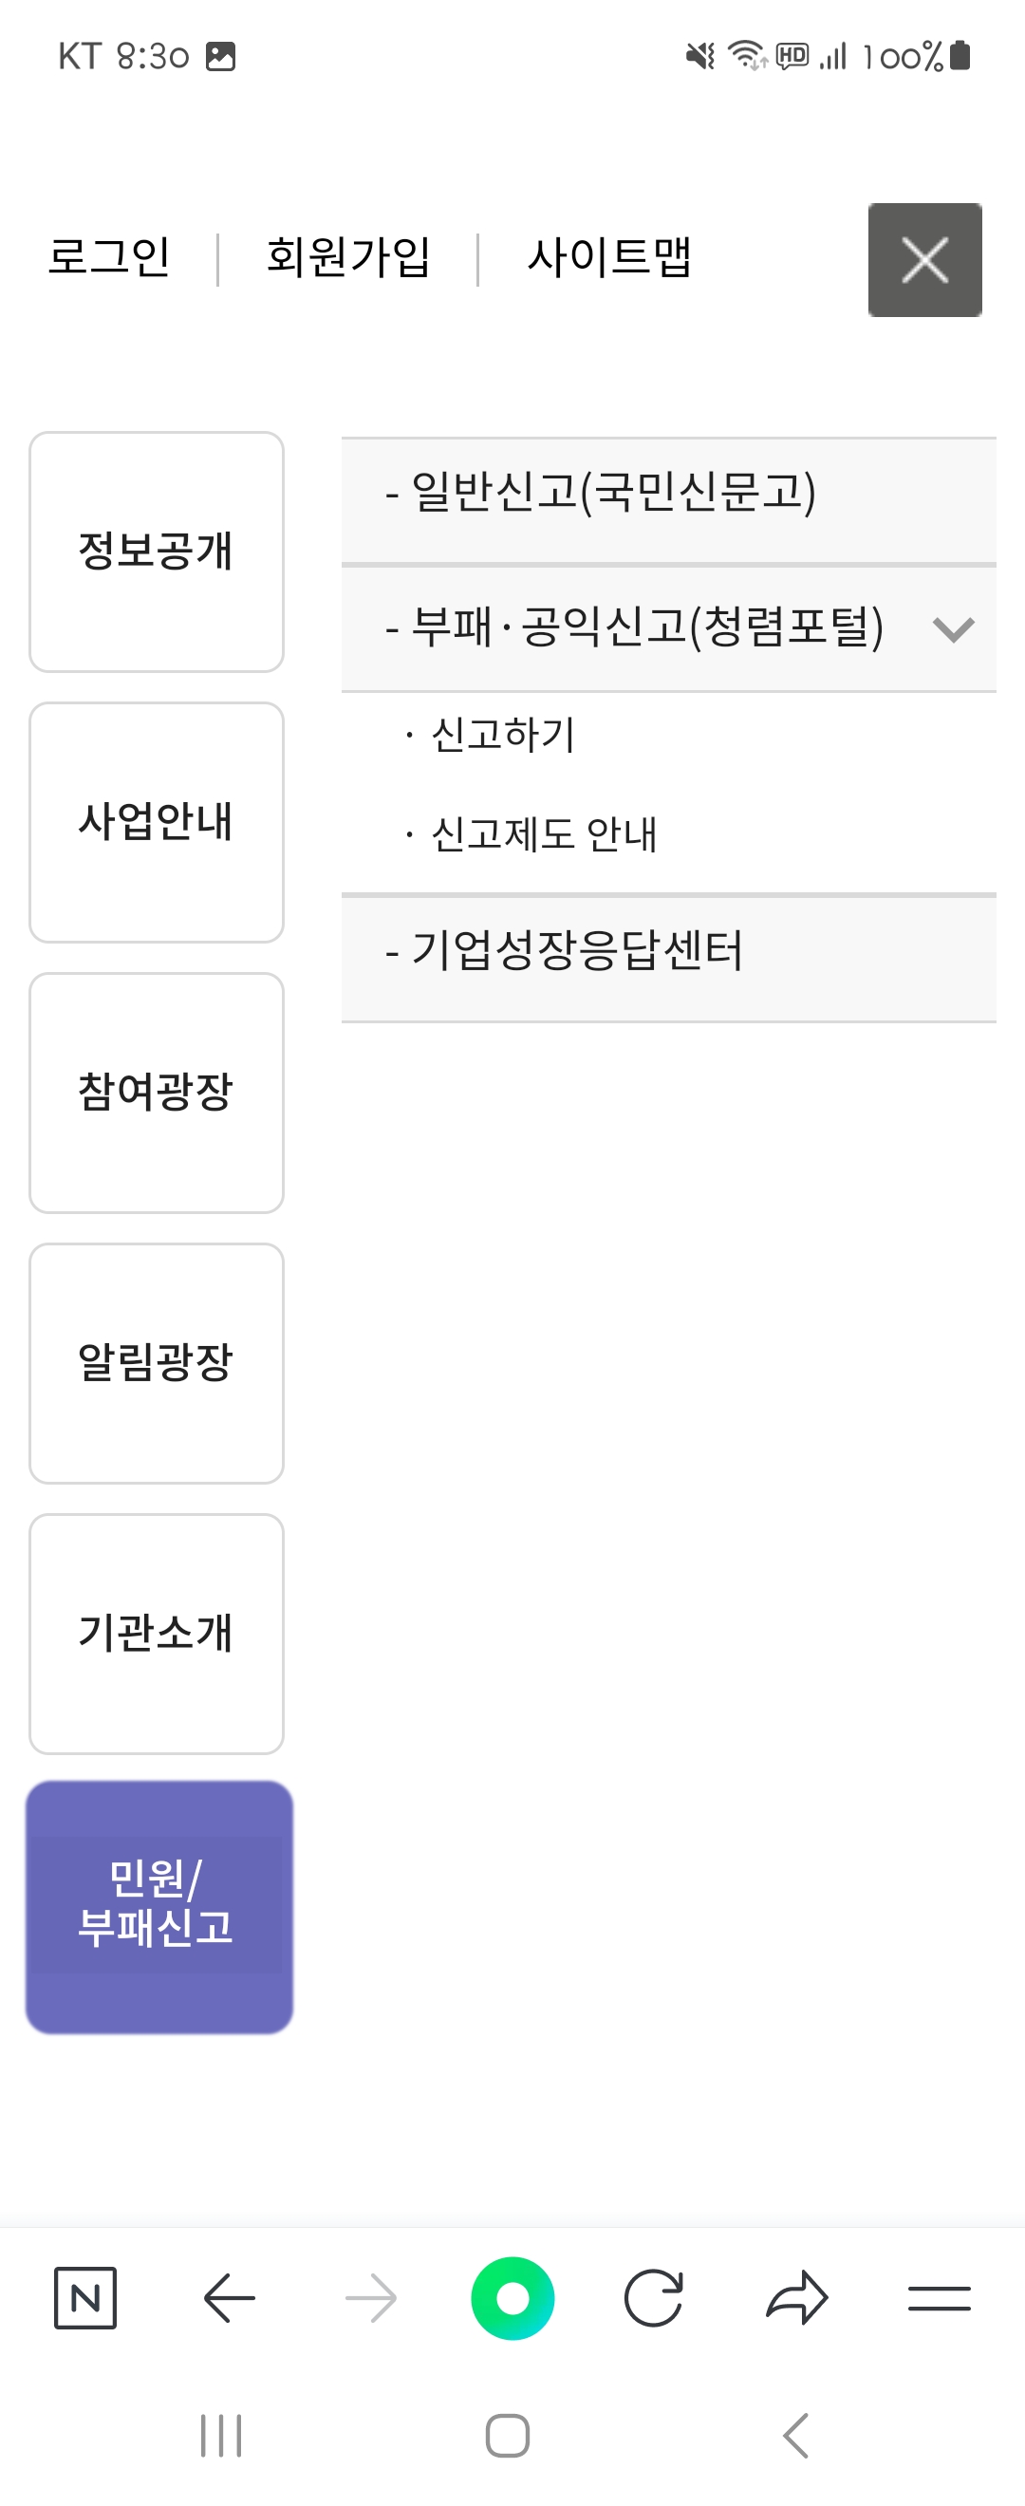This screenshot has width=1025, height=2506.
Task: Share this page via the share arrow icon
Action: coord(795,2298)
